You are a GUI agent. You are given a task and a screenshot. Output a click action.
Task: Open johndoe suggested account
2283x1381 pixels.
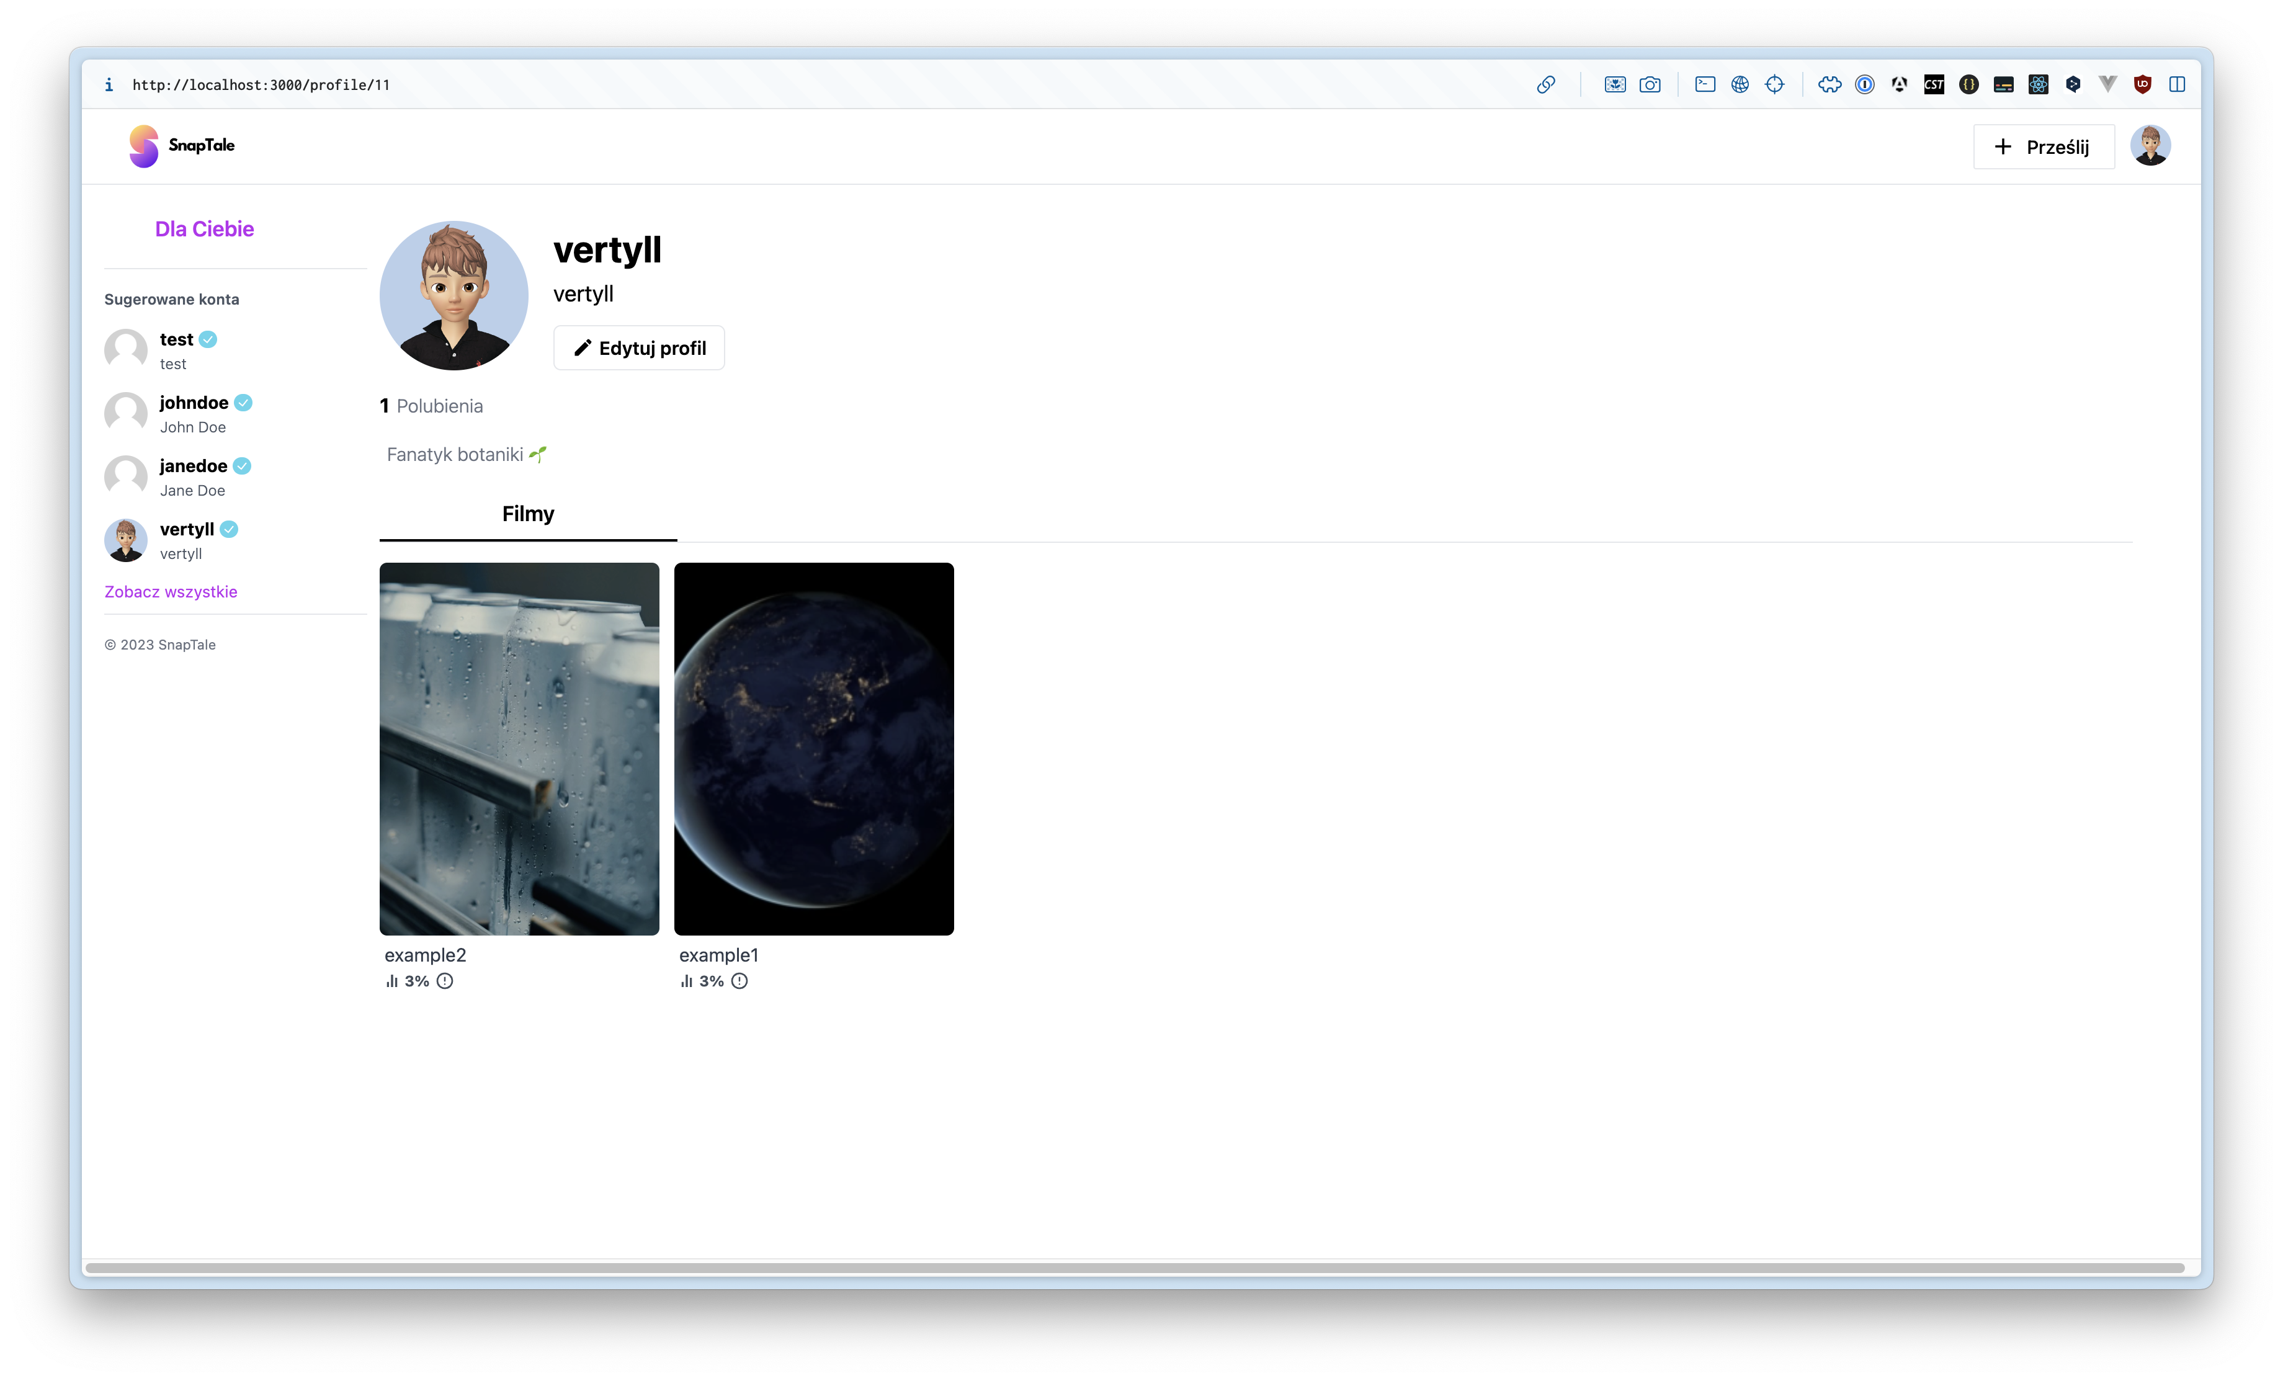194,403
